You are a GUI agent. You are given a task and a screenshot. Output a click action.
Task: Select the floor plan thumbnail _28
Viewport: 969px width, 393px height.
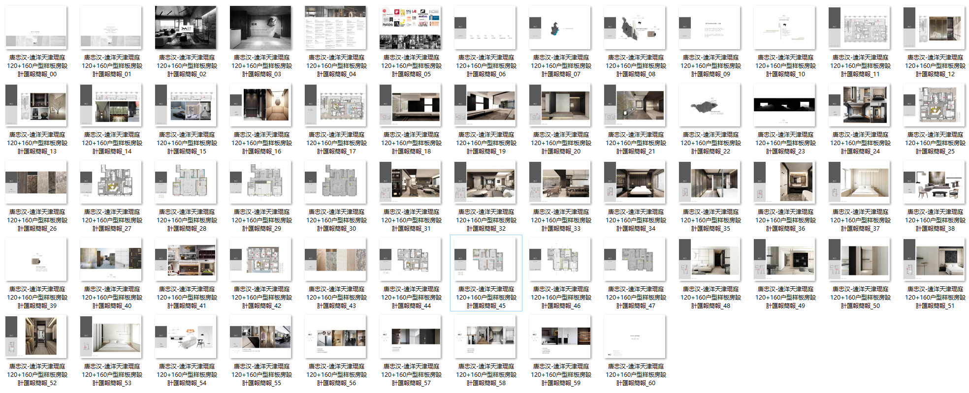point(186,182)
